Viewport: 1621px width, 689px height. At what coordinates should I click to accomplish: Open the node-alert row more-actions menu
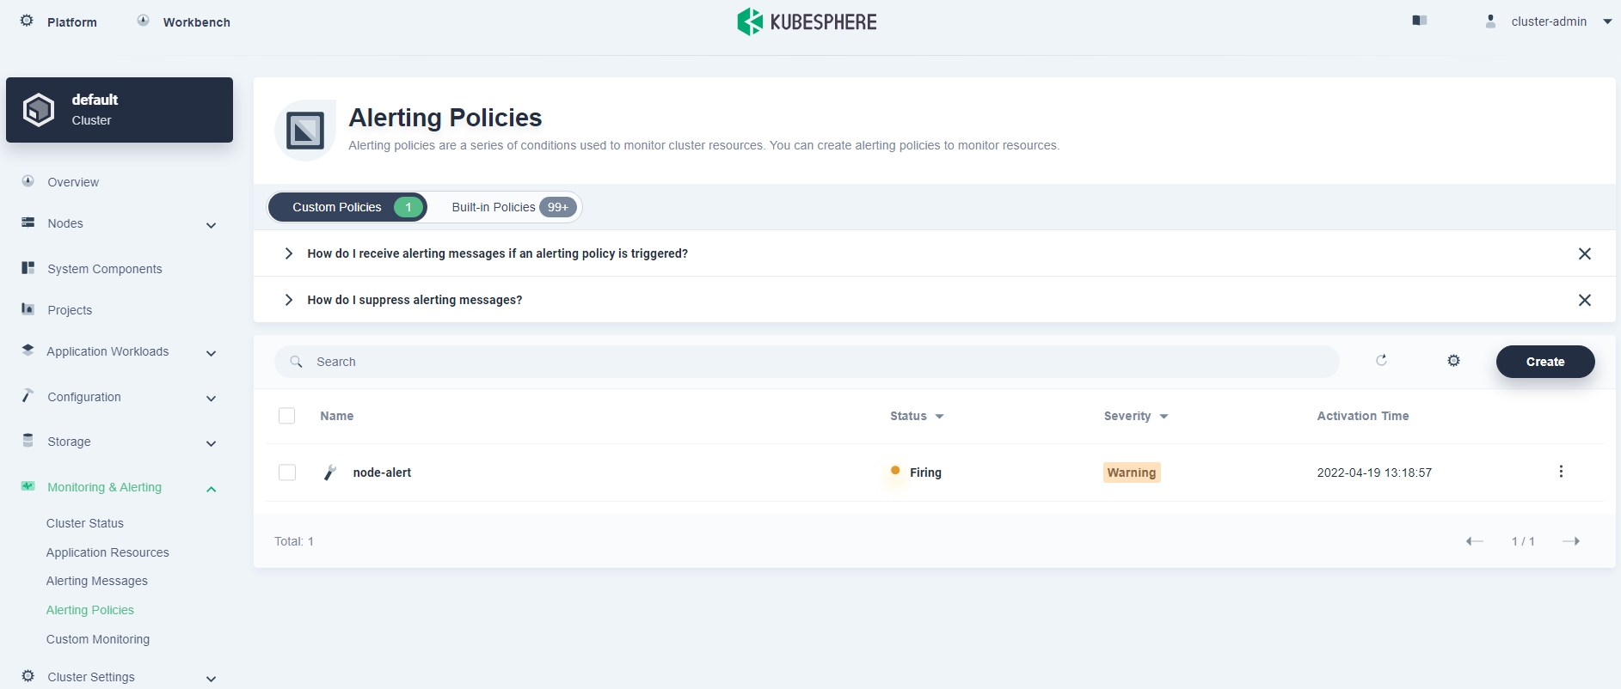[x=1561, y=472]
